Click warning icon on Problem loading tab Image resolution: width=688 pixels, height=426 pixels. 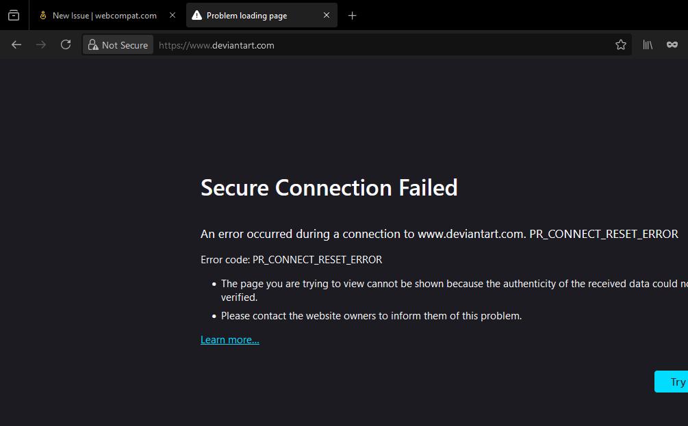click(x=197, y=15)
